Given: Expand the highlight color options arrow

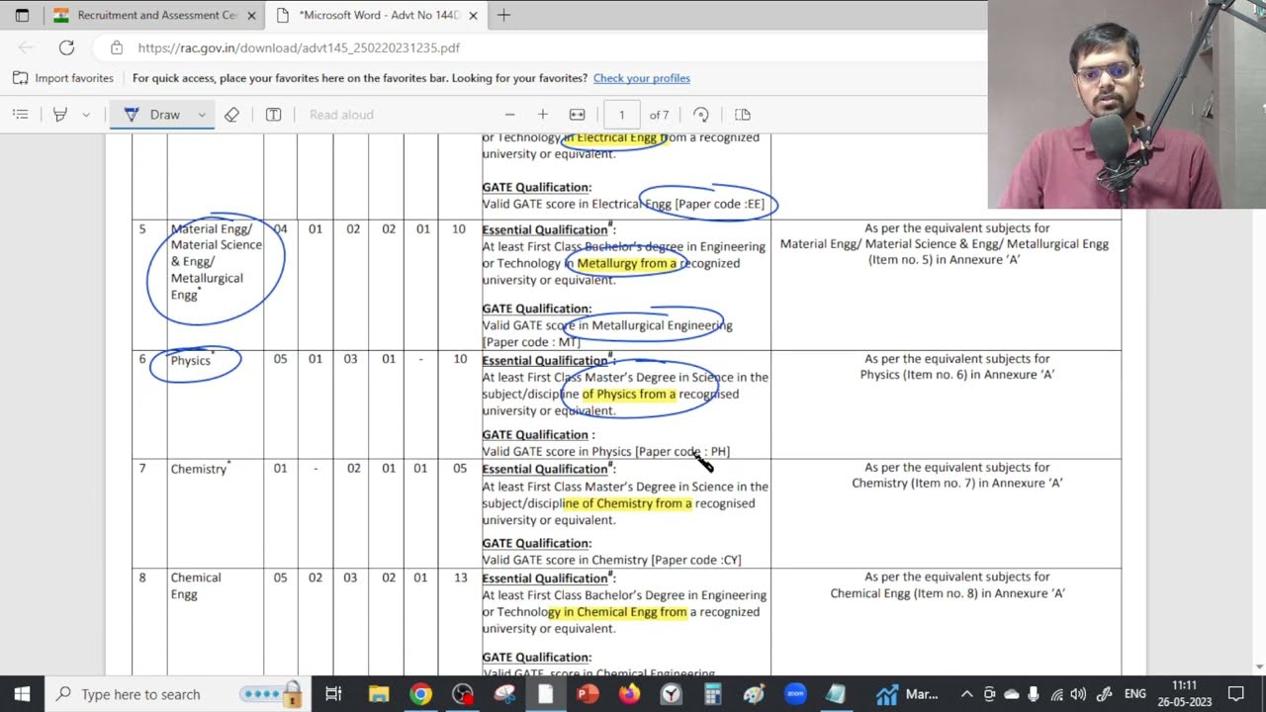Looking at the screenshot, I should point(86,115).
